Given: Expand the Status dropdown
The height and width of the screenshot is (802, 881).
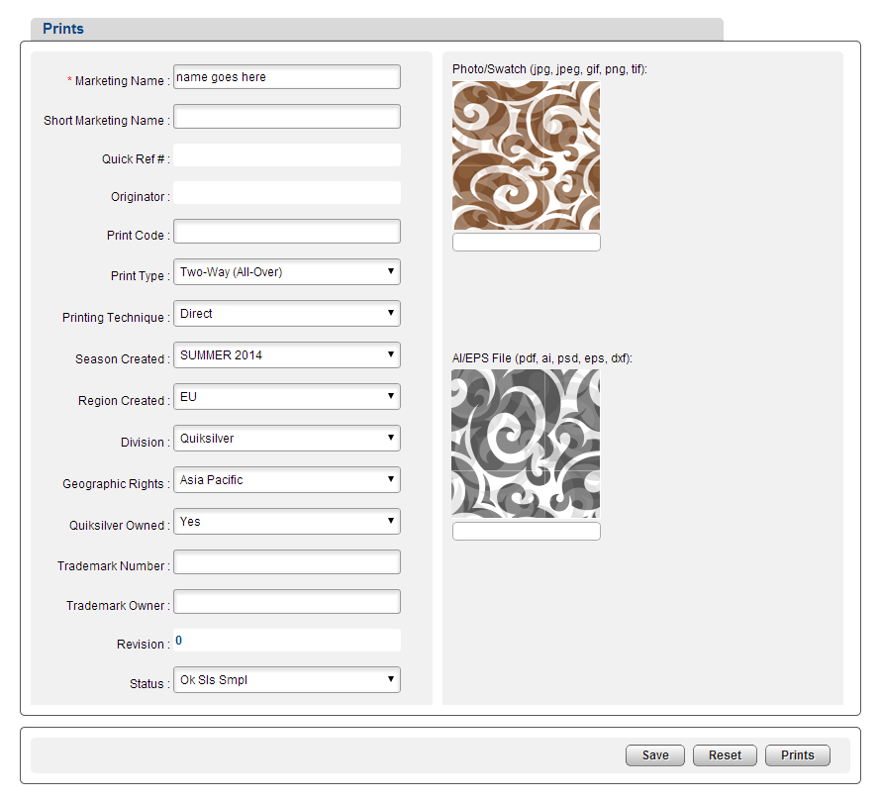Looking at the screenshot, I should 286,680.
